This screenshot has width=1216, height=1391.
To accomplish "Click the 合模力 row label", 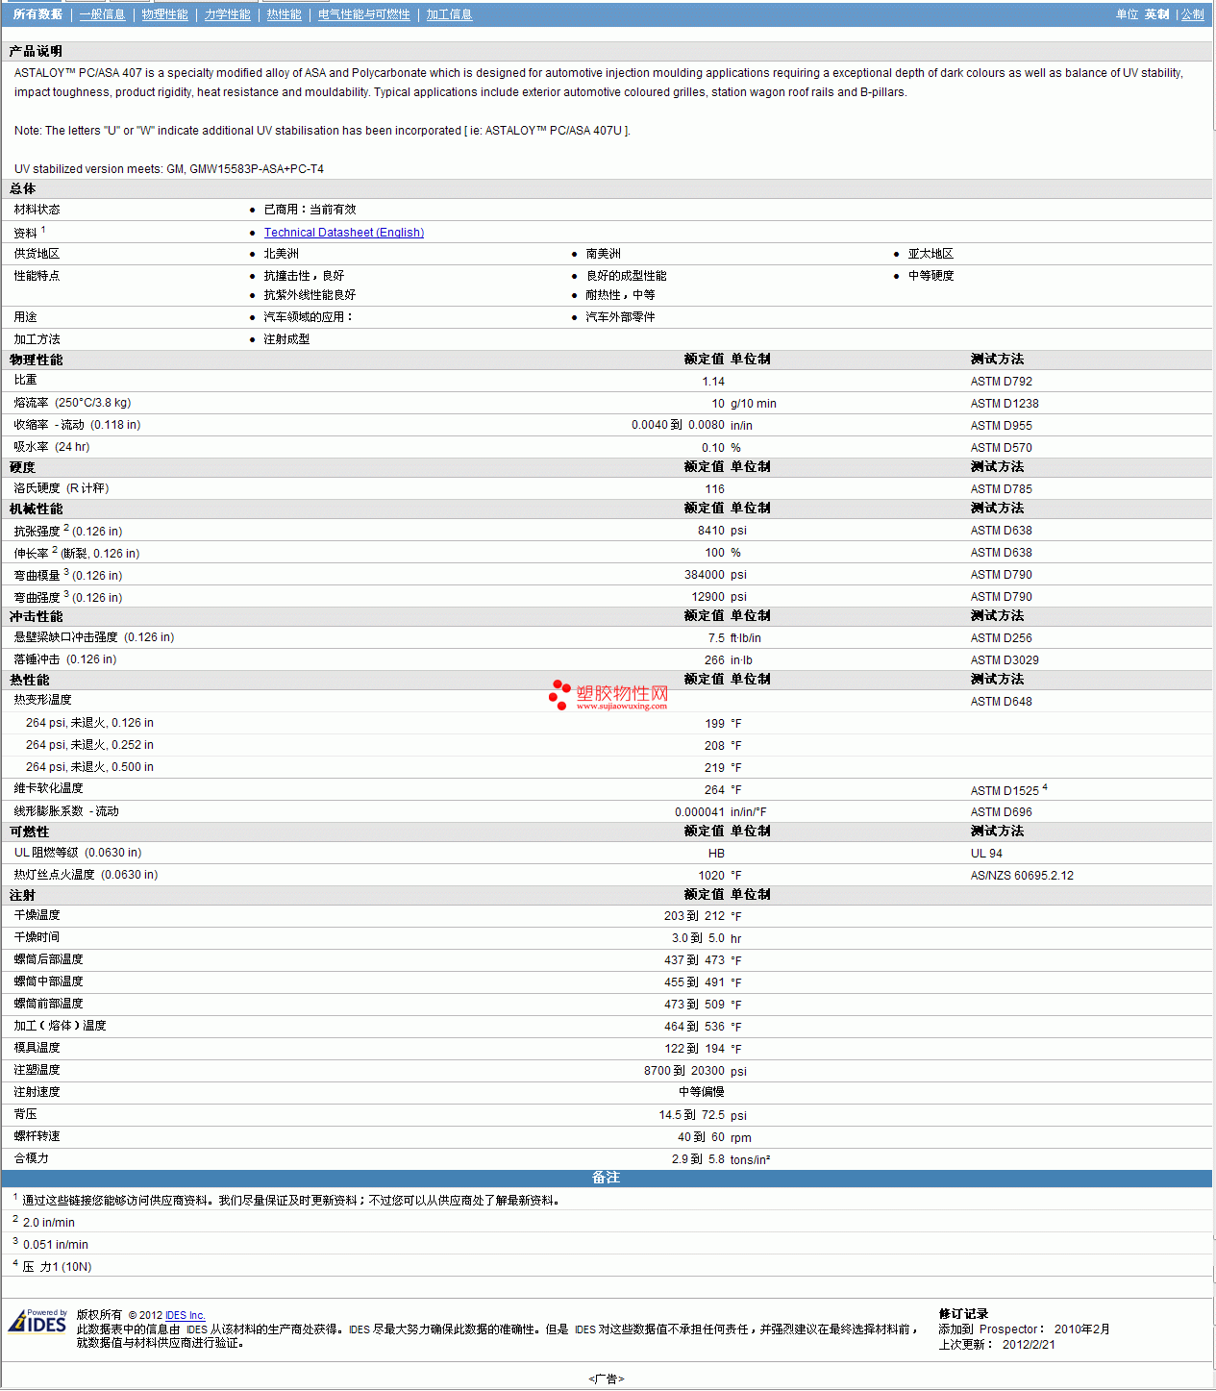I will click(x=31, y=1158).
